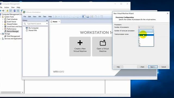Click the up-one-level folder icon in Computer Management
The width and height of the screenshot is (174, 98).
point(7,11)
